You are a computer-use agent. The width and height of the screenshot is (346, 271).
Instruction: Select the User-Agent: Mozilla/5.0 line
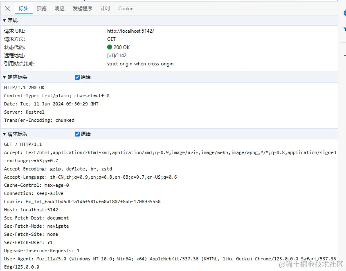coord(170,259)
